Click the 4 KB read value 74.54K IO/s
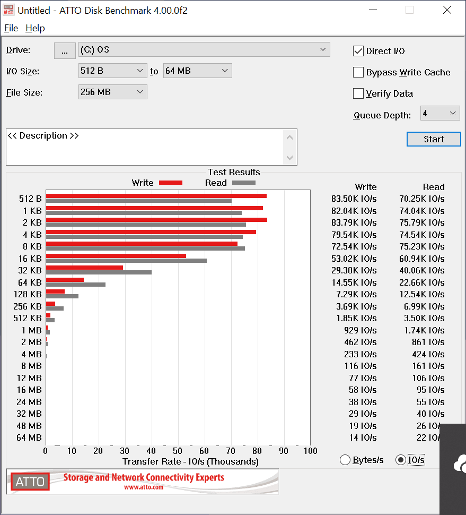Screen dimensions: 466x515 [421, 235]
